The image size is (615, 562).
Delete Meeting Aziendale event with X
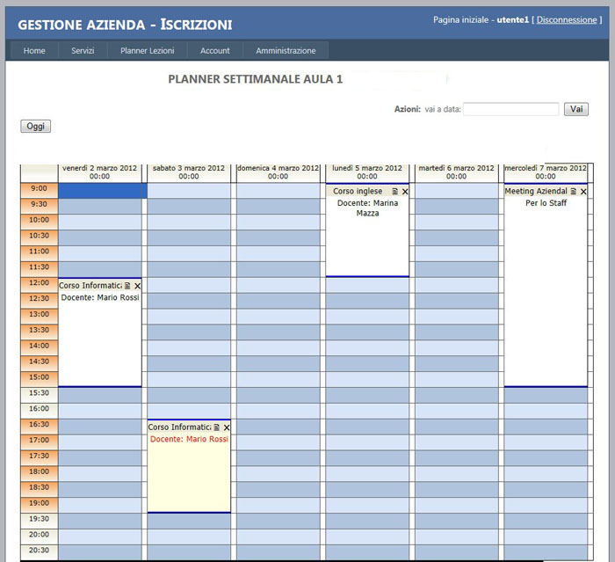click(x=583, y=191)
